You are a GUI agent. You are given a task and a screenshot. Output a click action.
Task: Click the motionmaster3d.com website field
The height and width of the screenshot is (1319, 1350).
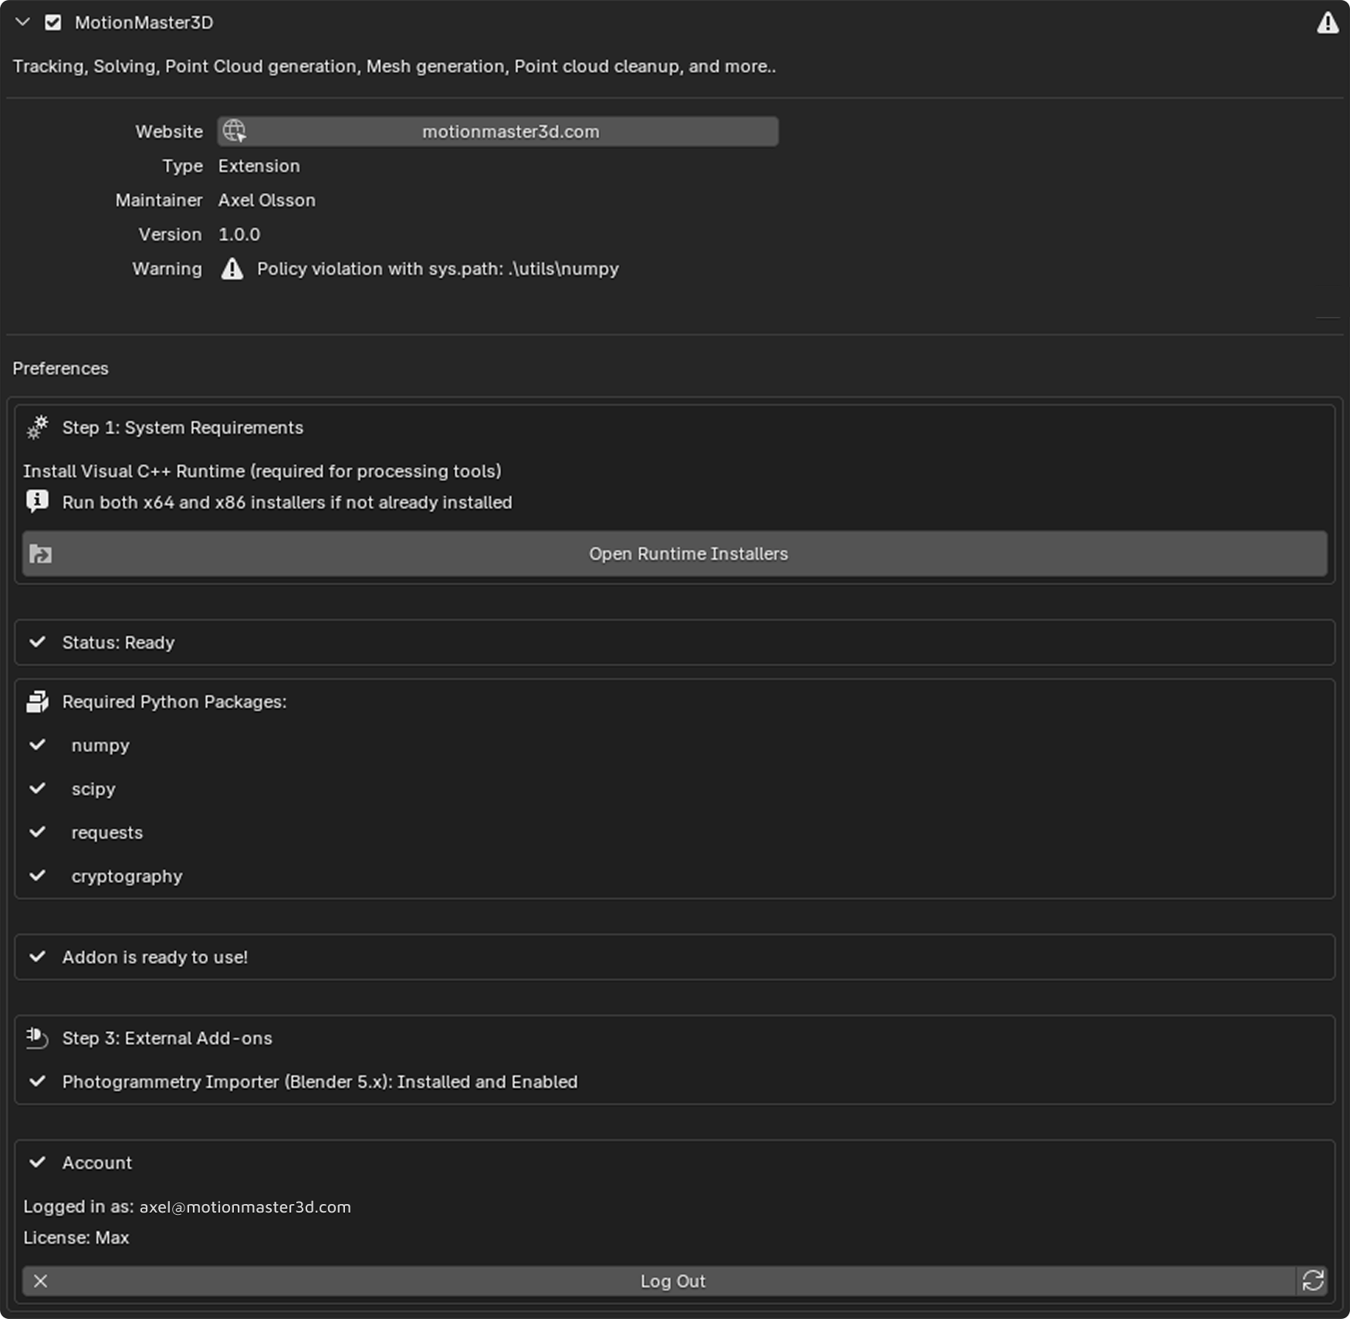pyautogui.click(x=511, y=131)
